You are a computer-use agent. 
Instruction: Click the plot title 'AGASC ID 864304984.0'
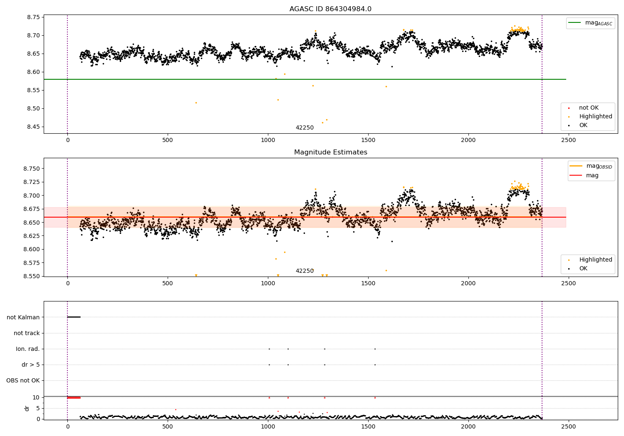[x=330, y=9]
